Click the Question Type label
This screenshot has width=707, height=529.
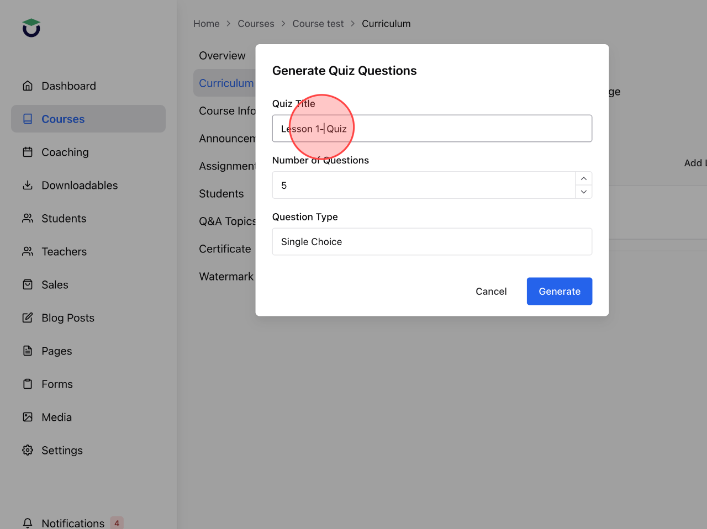tap(305, 216)
